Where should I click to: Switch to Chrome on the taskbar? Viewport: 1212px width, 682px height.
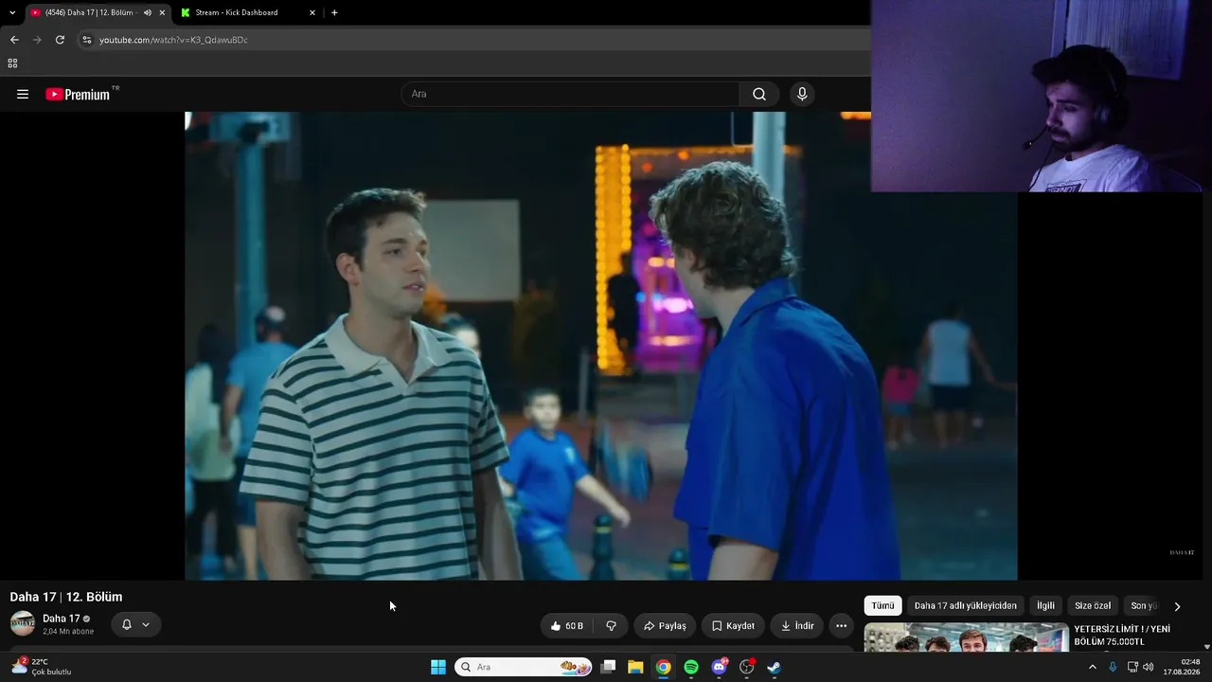click(664, 667)
